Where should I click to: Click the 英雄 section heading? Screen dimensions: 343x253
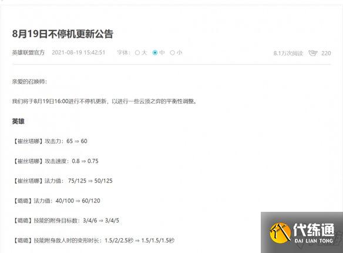[18, 121]
